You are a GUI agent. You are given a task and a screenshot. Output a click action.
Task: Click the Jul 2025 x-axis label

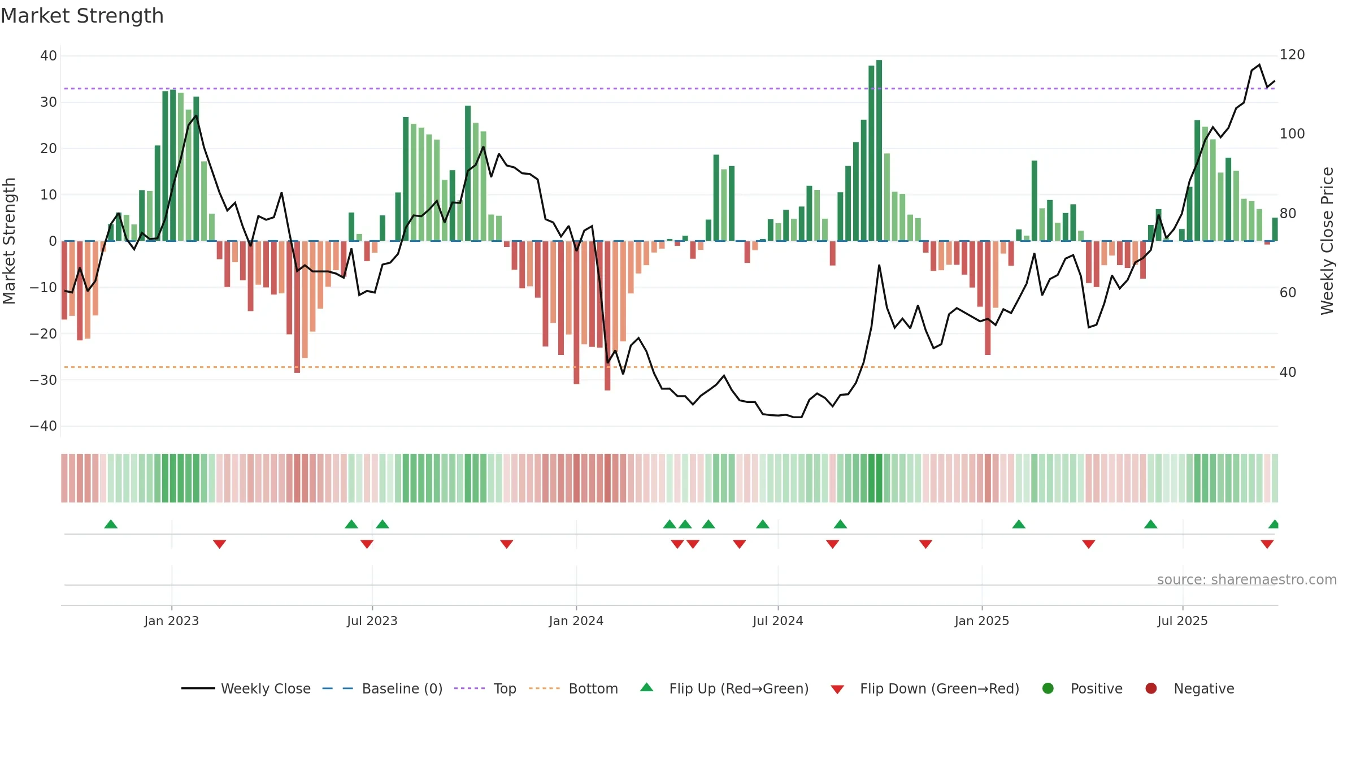tap(1183, 621)
